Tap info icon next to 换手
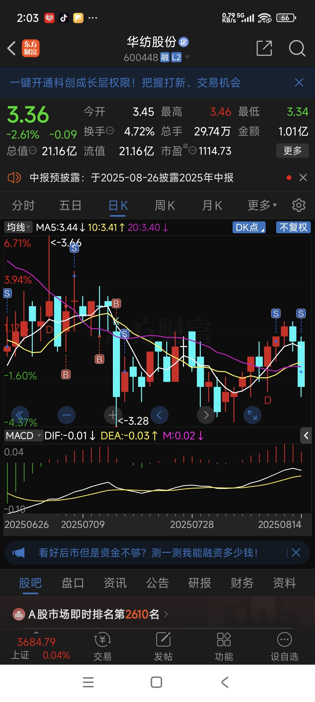This screenshot has height=702, width=315. [x=110, y=131]
